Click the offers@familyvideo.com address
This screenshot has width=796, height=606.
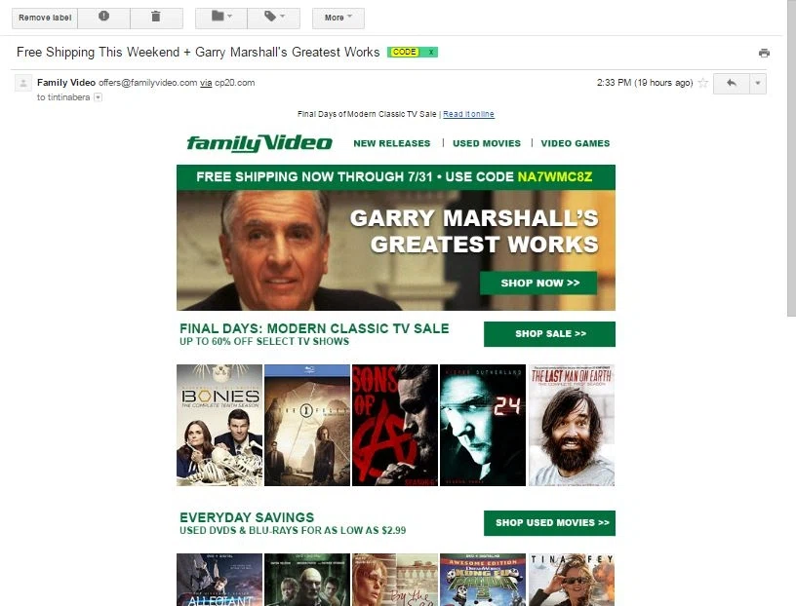147,83
